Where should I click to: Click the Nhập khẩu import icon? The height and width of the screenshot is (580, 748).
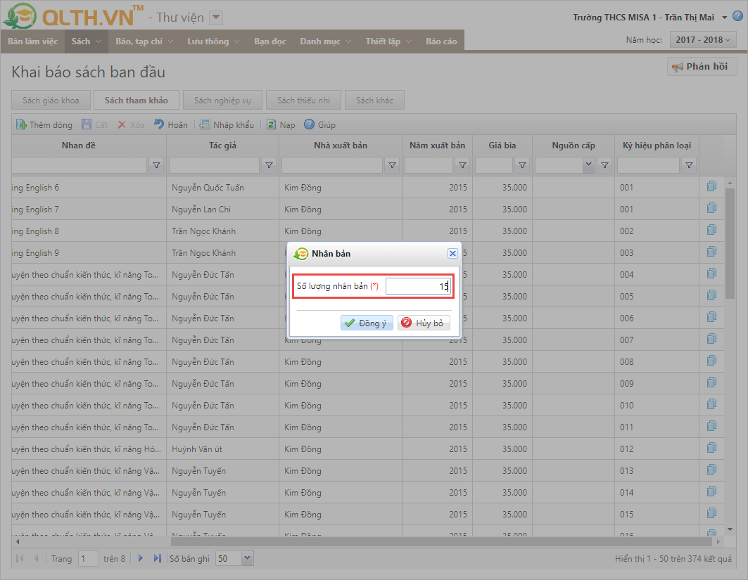[204, 124]
